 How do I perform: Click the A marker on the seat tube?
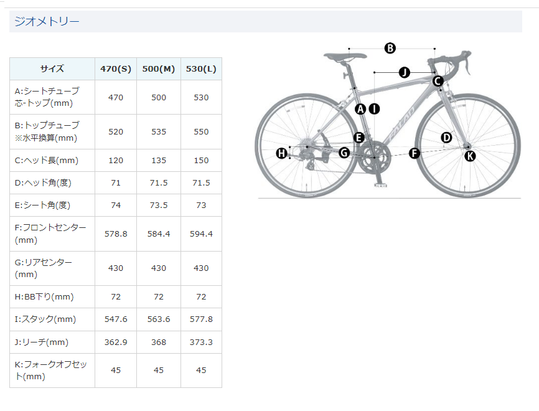(x=360, y=109)
